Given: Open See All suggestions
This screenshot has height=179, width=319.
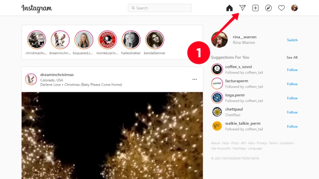Looking at the screenshot, I should (x=292, y=57).
